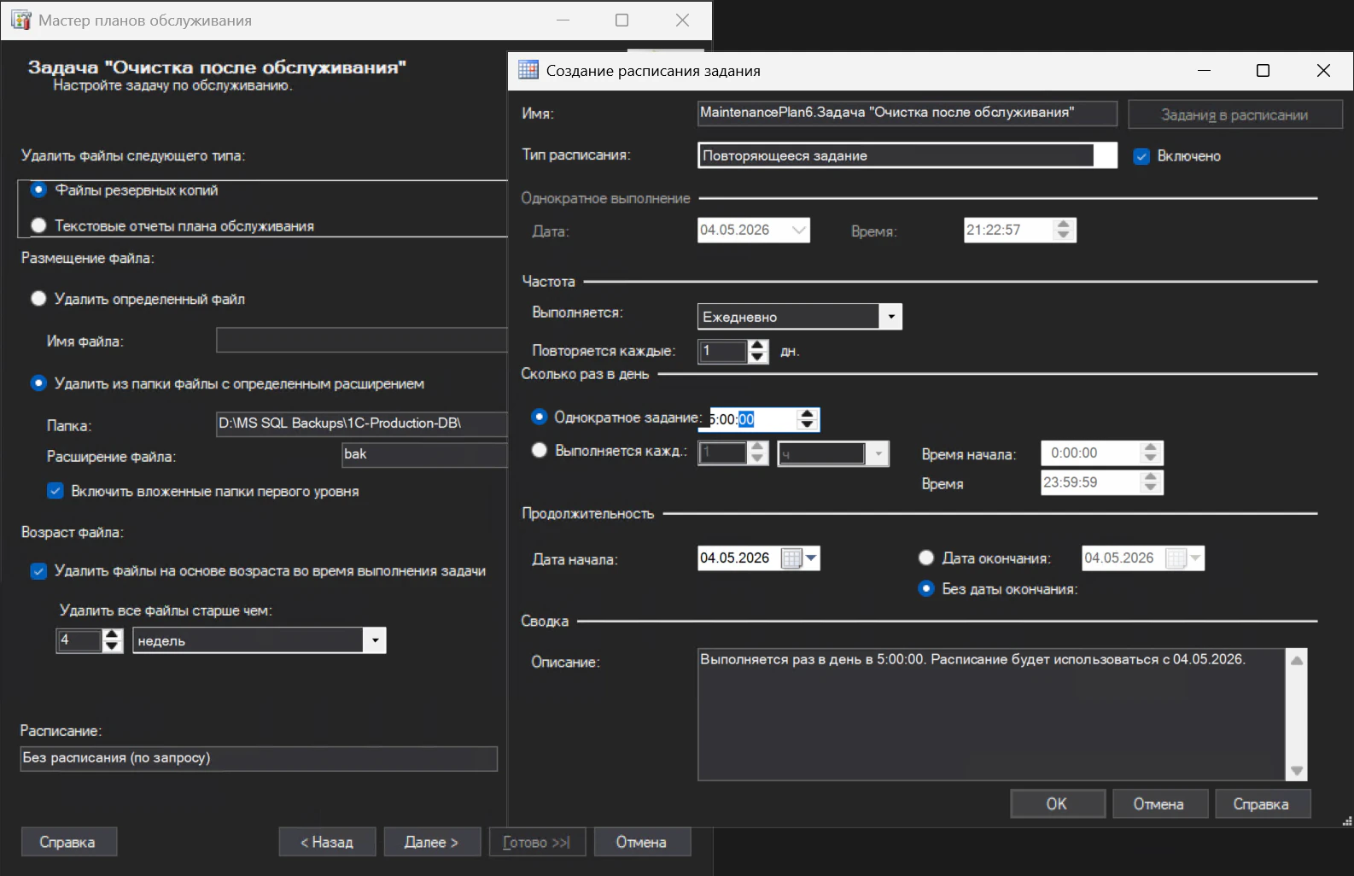Image resolution: width=1354 pixels, height=876 pixels.
Task: Toggle 'Включить вложенные папки первого уровня'
Action: (x=55, y=491)
